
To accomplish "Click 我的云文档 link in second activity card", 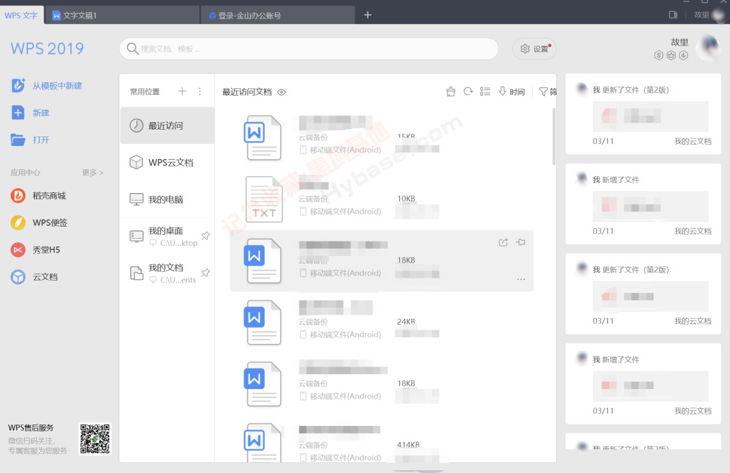I will [692, 231].
